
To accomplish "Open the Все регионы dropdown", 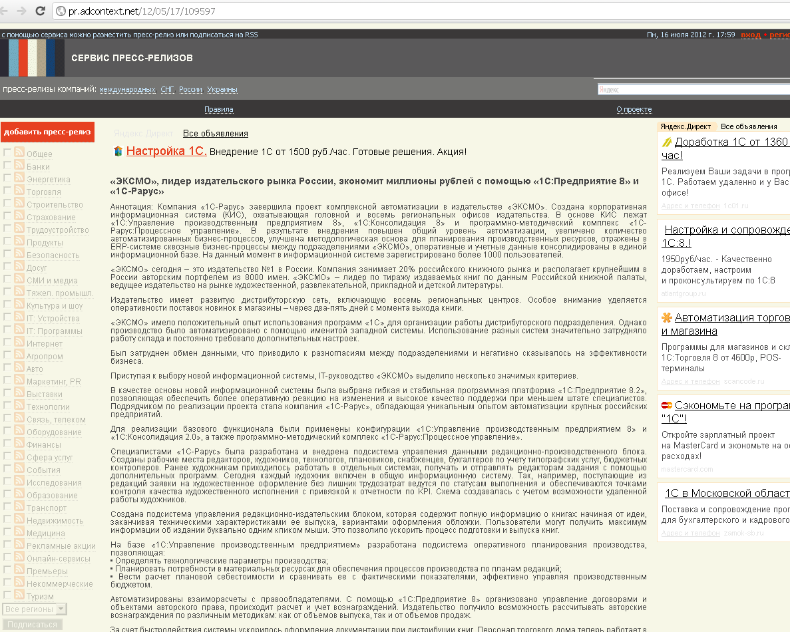I will pos(34,609).
